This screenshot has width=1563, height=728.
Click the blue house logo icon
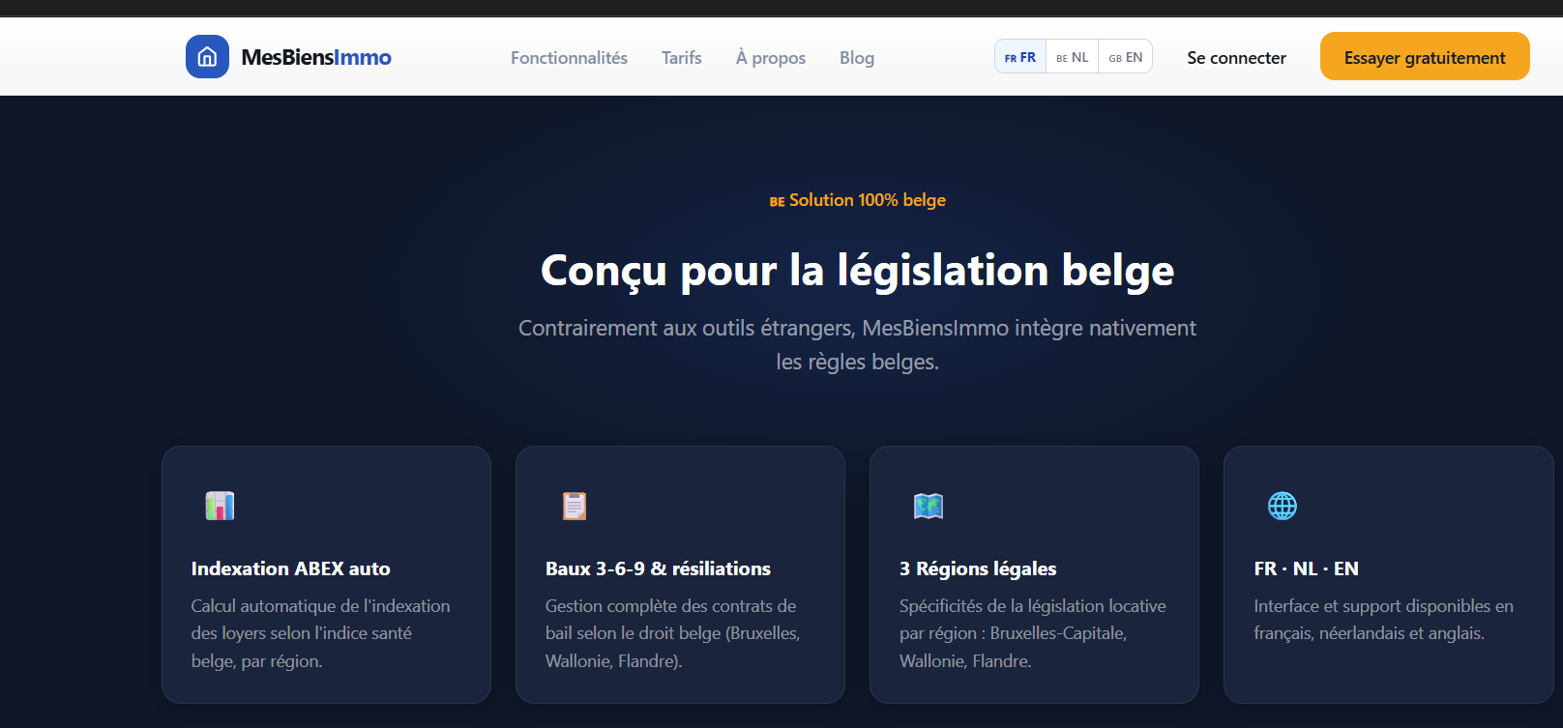[207, 57]
